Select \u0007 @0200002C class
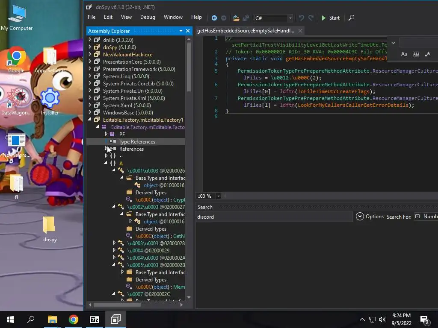The width and height of the screenshot is (438, 328). point(148,294)
